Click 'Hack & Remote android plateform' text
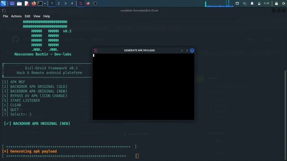Image resolution: width=287 pixels, height=161 pixels. [49, 72]
